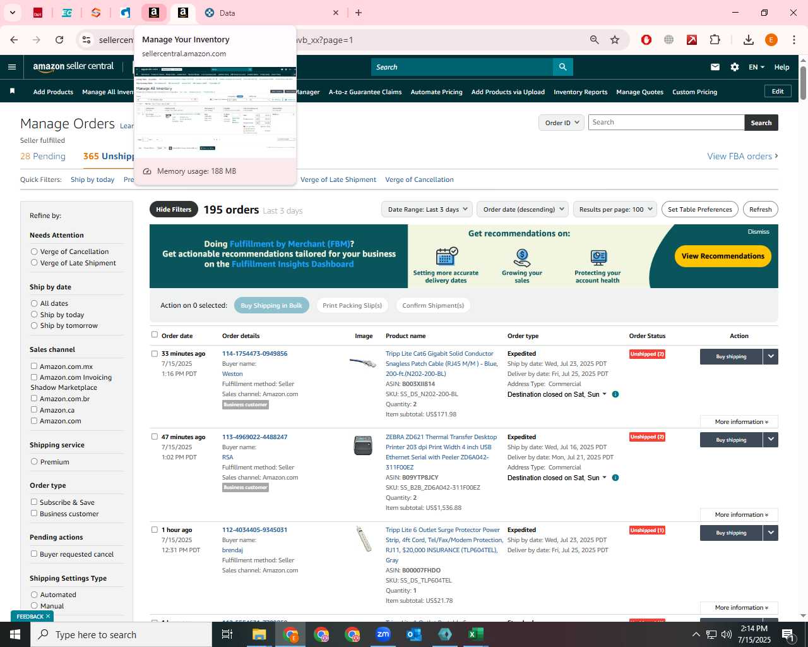Switch to the Data browser tab
The image size is (808, 647).
(271, 13)
